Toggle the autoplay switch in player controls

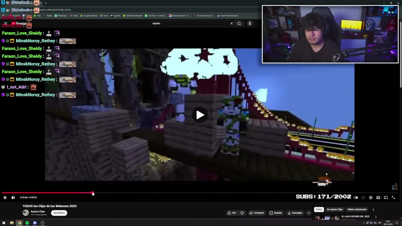tap(356, 197)
